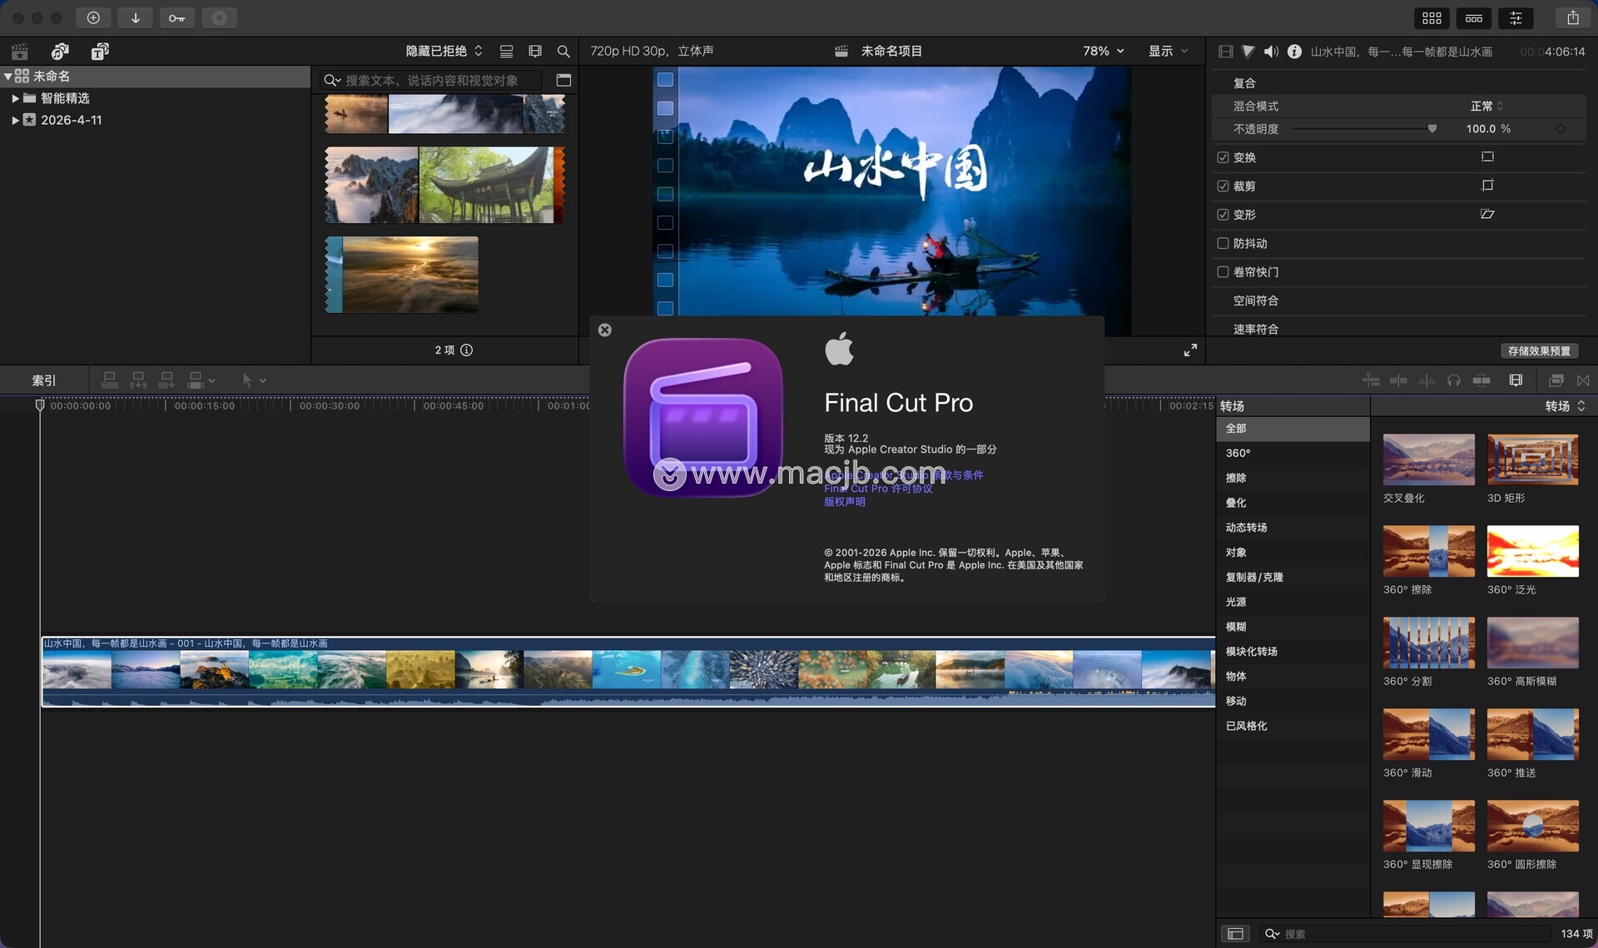
Task: Enable the 卷帘快门 checkbox
Action: pos(1223,271)
